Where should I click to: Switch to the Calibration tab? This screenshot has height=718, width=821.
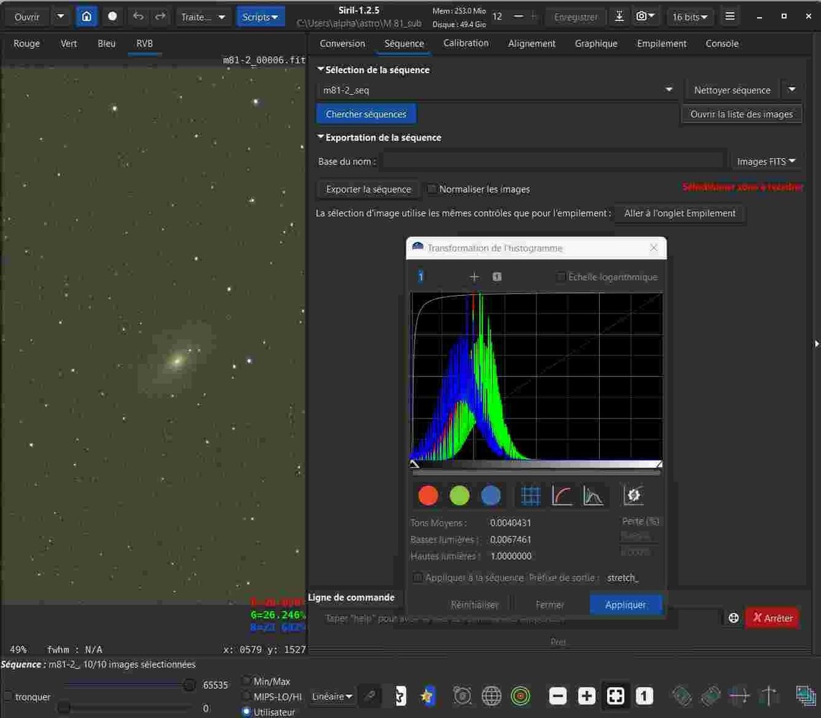pyautogui.click(x=465, y=43)
